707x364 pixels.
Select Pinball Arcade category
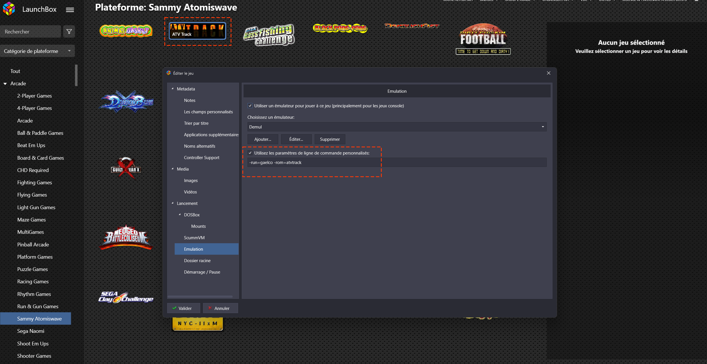point(33,245)
